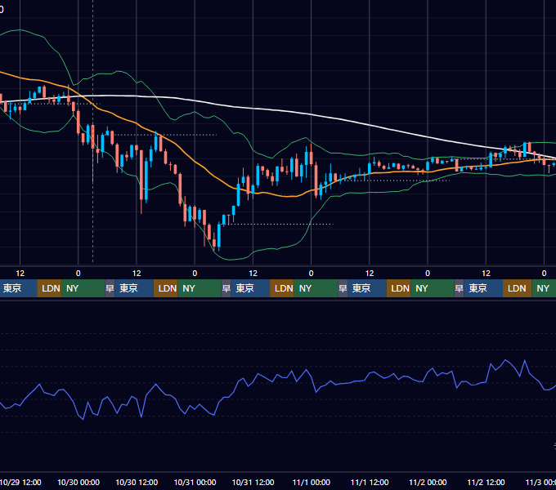Select the 東京 session block on 10/31
Viewport: 556px width, 490px height.
point(250,288)
